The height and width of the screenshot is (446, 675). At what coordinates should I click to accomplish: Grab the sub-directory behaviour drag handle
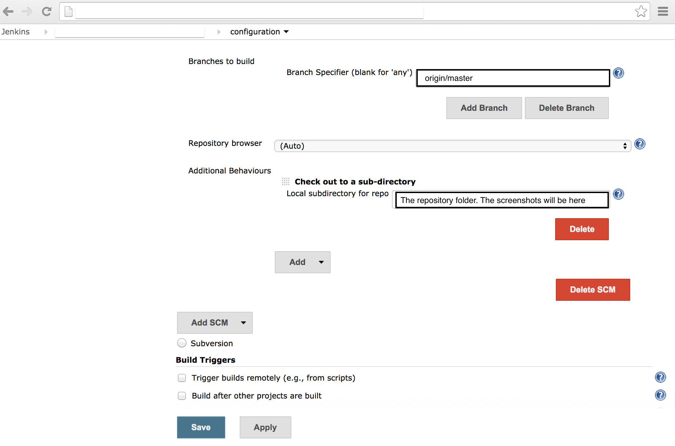point(285,181)
